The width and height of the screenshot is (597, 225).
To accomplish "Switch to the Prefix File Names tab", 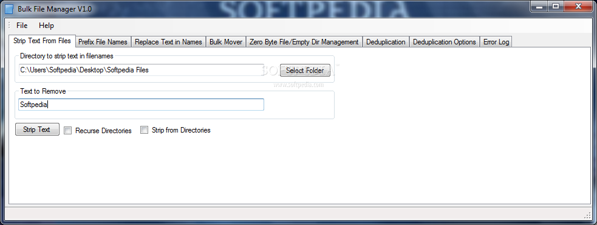I will point(103,42).
